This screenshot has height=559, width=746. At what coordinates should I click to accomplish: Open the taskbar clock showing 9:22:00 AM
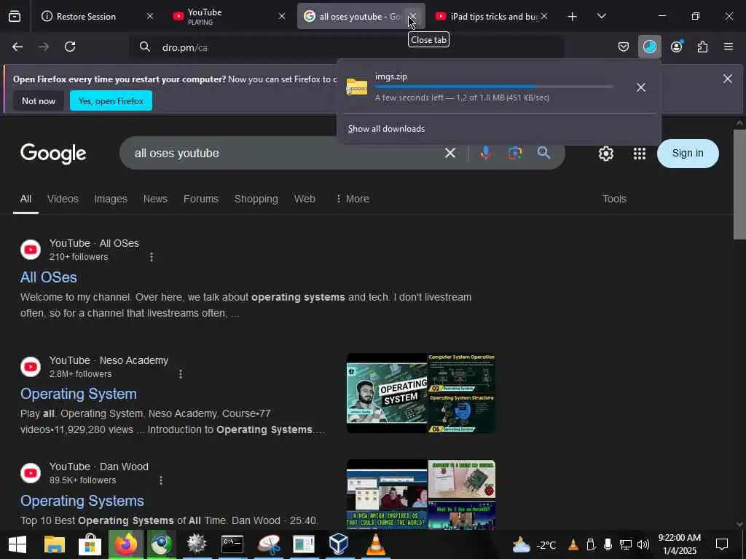coord(680,544)
